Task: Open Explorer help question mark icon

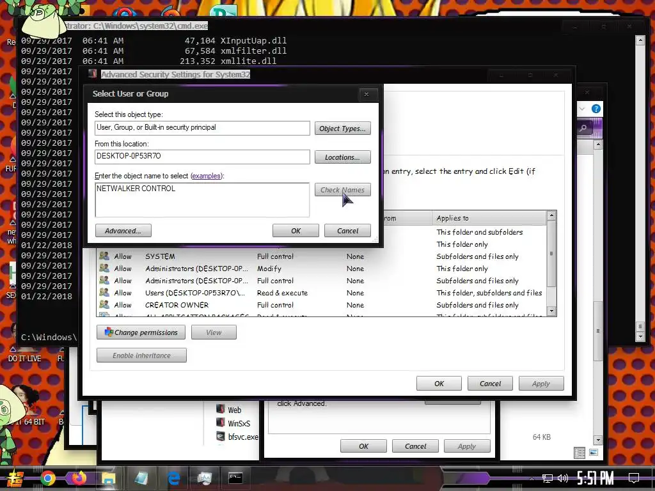Action: (596, 109)
